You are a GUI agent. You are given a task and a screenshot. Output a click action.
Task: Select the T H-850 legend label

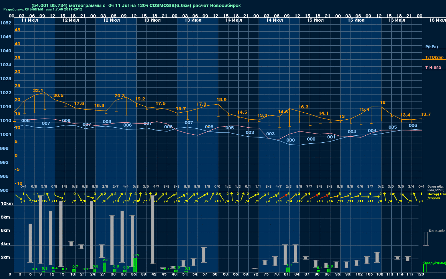432,68
